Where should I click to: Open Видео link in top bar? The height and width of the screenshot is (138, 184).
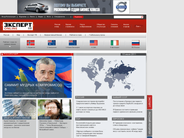coord(40,17)
